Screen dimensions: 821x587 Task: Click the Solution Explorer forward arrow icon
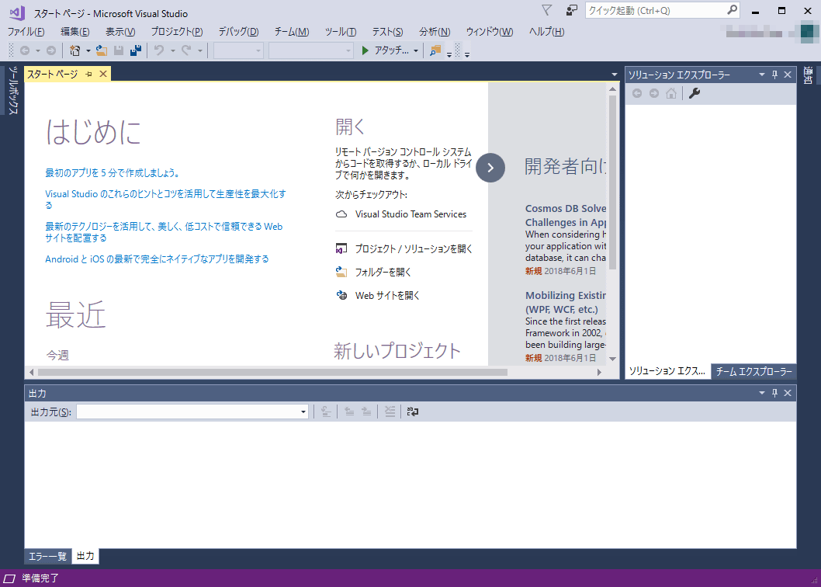click(654, 93)
